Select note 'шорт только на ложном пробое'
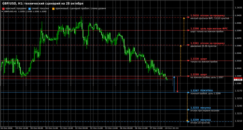The width and height of the screenshot is (243, 130). [x=207, y=31]
